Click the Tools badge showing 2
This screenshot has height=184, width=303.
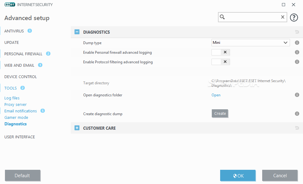22,88
